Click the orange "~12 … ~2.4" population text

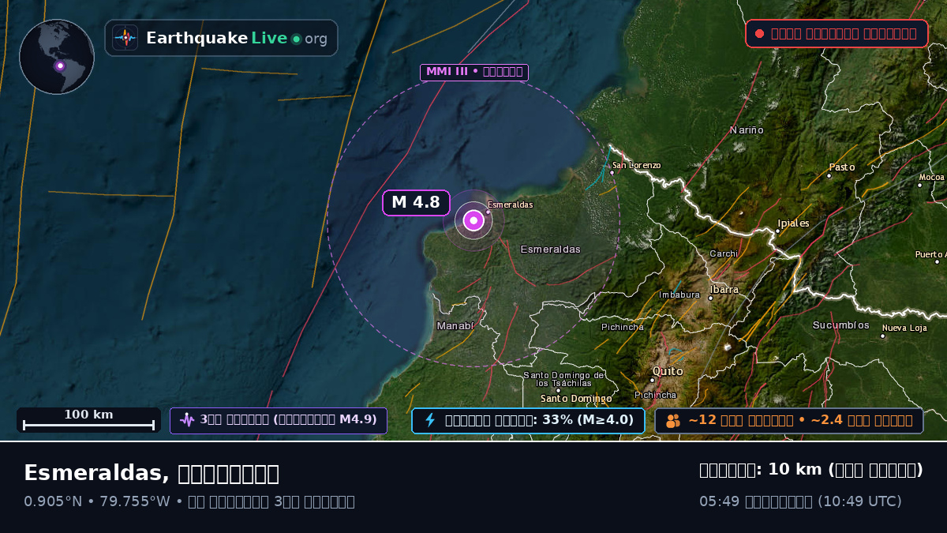pyautogui.click(x=801, y=420)
